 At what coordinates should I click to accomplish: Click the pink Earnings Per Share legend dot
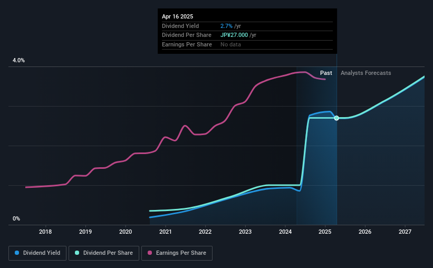click(x=150, y=253)
